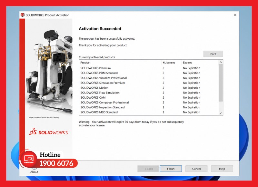Select the SOLIDWORKS PDM Standard row
The height and width of the screenshot is (187, 258).
pyautogui.click(x=149, y=73)
